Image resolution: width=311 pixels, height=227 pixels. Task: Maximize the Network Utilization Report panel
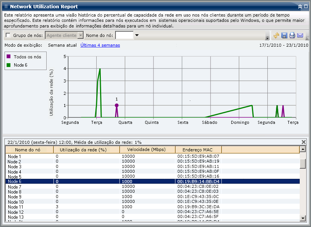pos(306,6)
